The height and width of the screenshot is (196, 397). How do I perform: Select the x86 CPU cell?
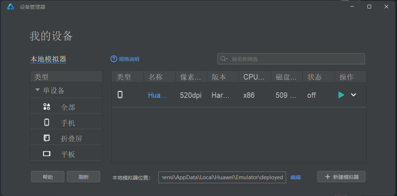point(249,95)
